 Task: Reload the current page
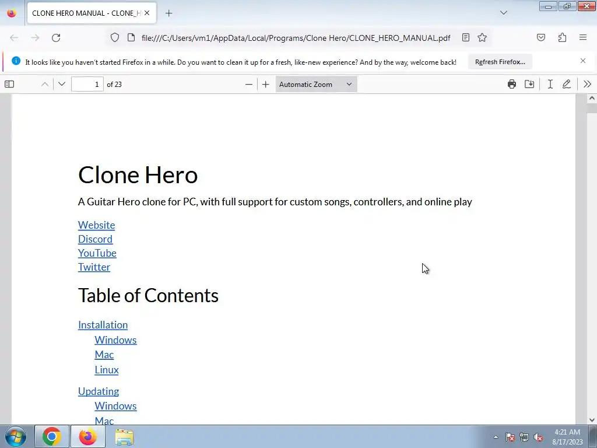coord(56,38)
